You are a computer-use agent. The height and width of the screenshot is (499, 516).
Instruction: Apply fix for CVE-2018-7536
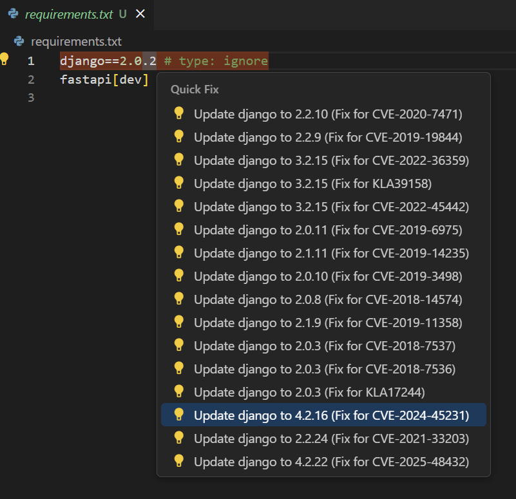pos(323,369)
